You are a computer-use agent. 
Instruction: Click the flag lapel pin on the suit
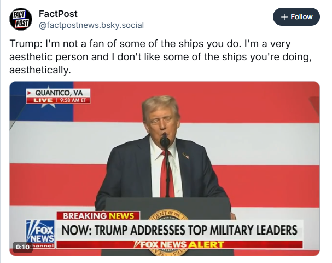(185, 156)
